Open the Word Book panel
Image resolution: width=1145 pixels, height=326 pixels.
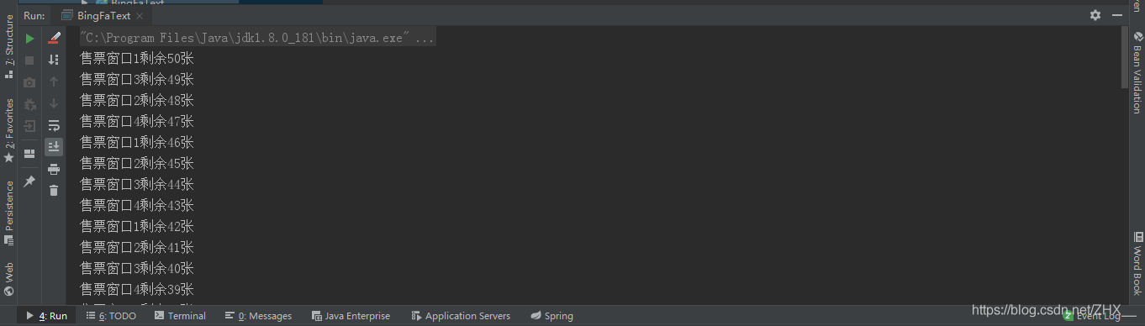click(1137, 264)
